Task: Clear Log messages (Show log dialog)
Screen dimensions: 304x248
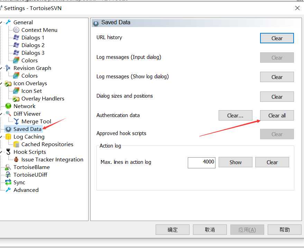Action: click(x=277, y=77)
